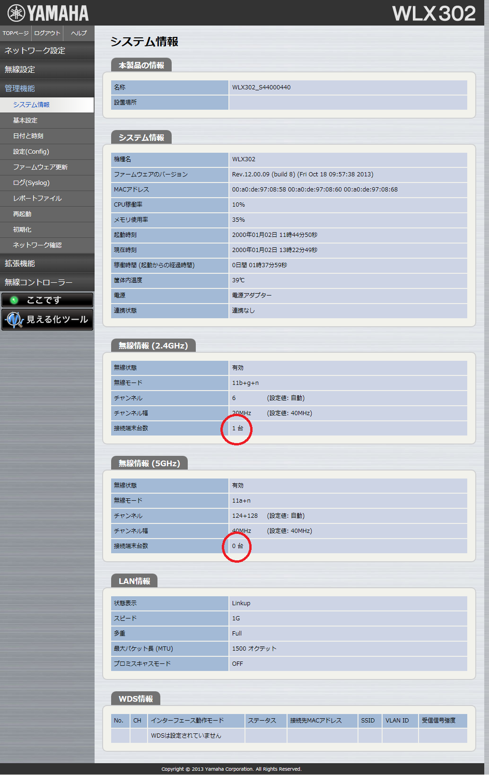Click the Yamaha logo in header
The image size is (489, 775).
click(48, 13)
